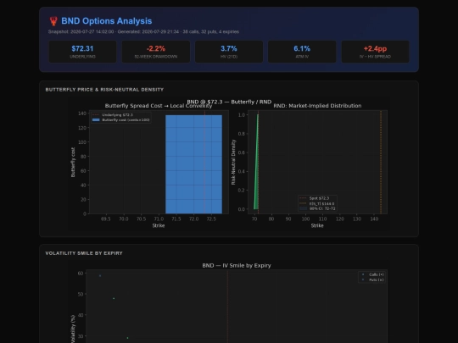Click 'Butterfly Price & Risk-Neutral Density' section header
The image size is (458, 343).
(x=104, y=90)
